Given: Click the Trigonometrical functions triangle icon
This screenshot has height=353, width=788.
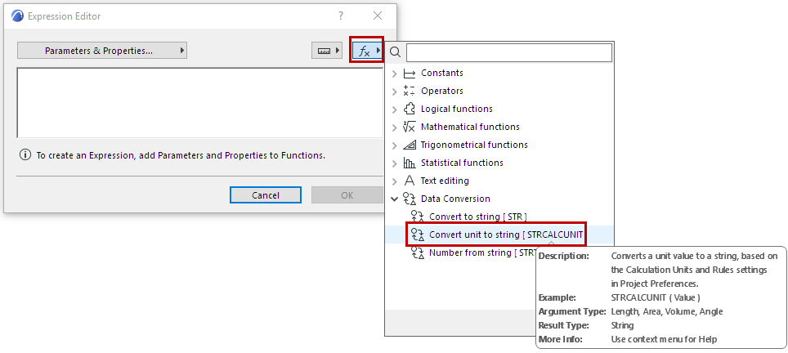Looking at the screenshot, I should click(410, 145).
